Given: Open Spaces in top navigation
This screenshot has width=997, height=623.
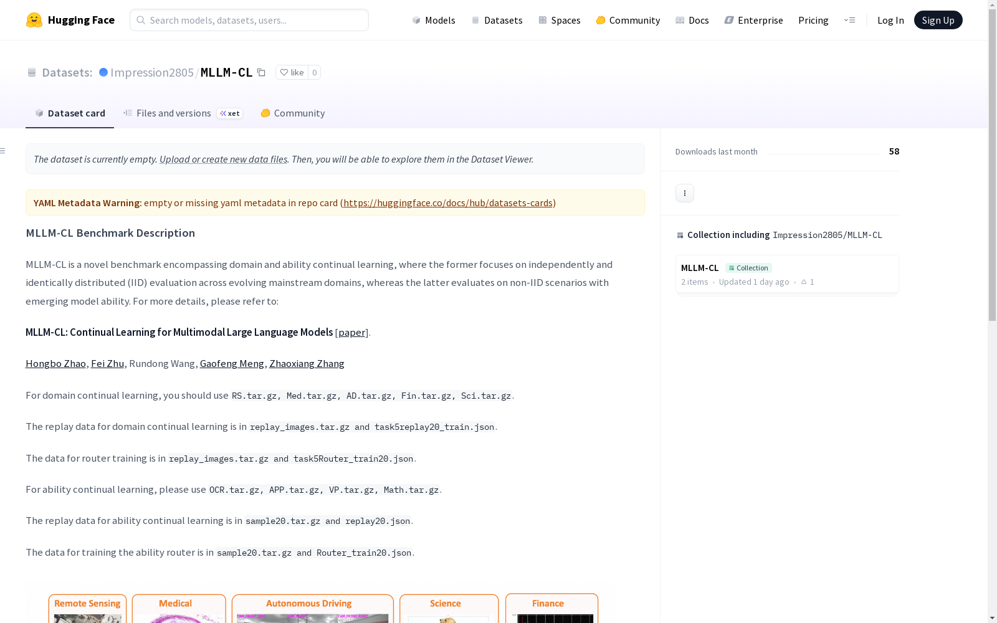Looking at the screenshot, I should [560, 20].
